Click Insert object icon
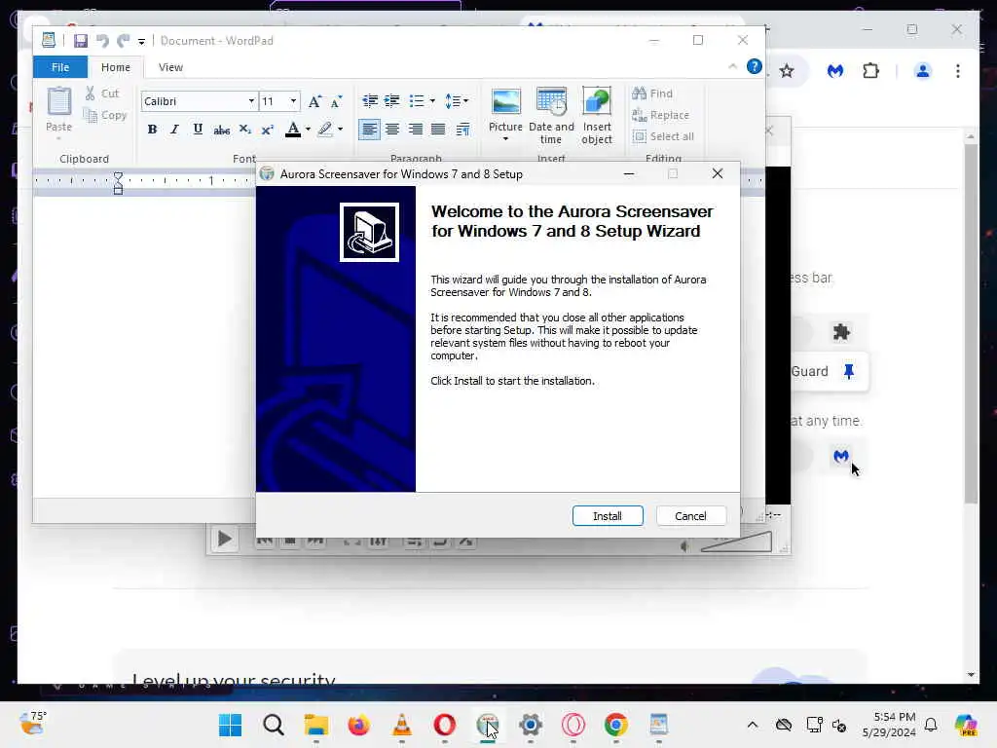 (x=597, y=115)
